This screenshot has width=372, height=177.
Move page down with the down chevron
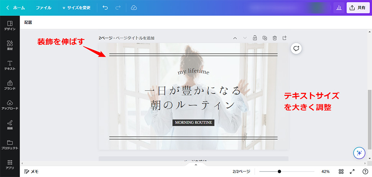(245, 38)
